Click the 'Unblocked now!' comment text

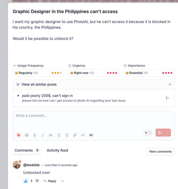[x=37, y=173]
